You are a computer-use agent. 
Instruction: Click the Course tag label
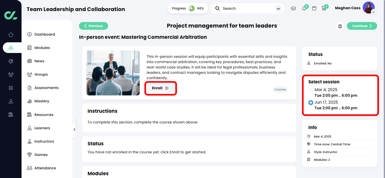(x=280, y=90)
